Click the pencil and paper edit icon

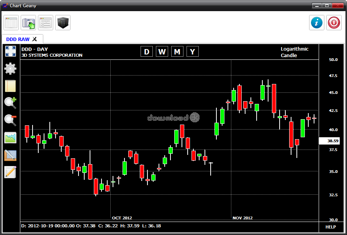10,172
